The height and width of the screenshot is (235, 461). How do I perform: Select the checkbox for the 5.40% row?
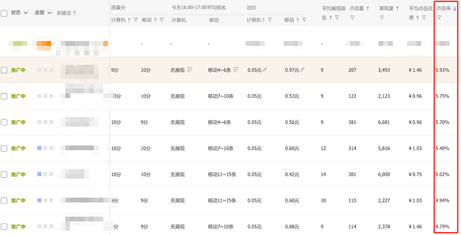[4, 149]
